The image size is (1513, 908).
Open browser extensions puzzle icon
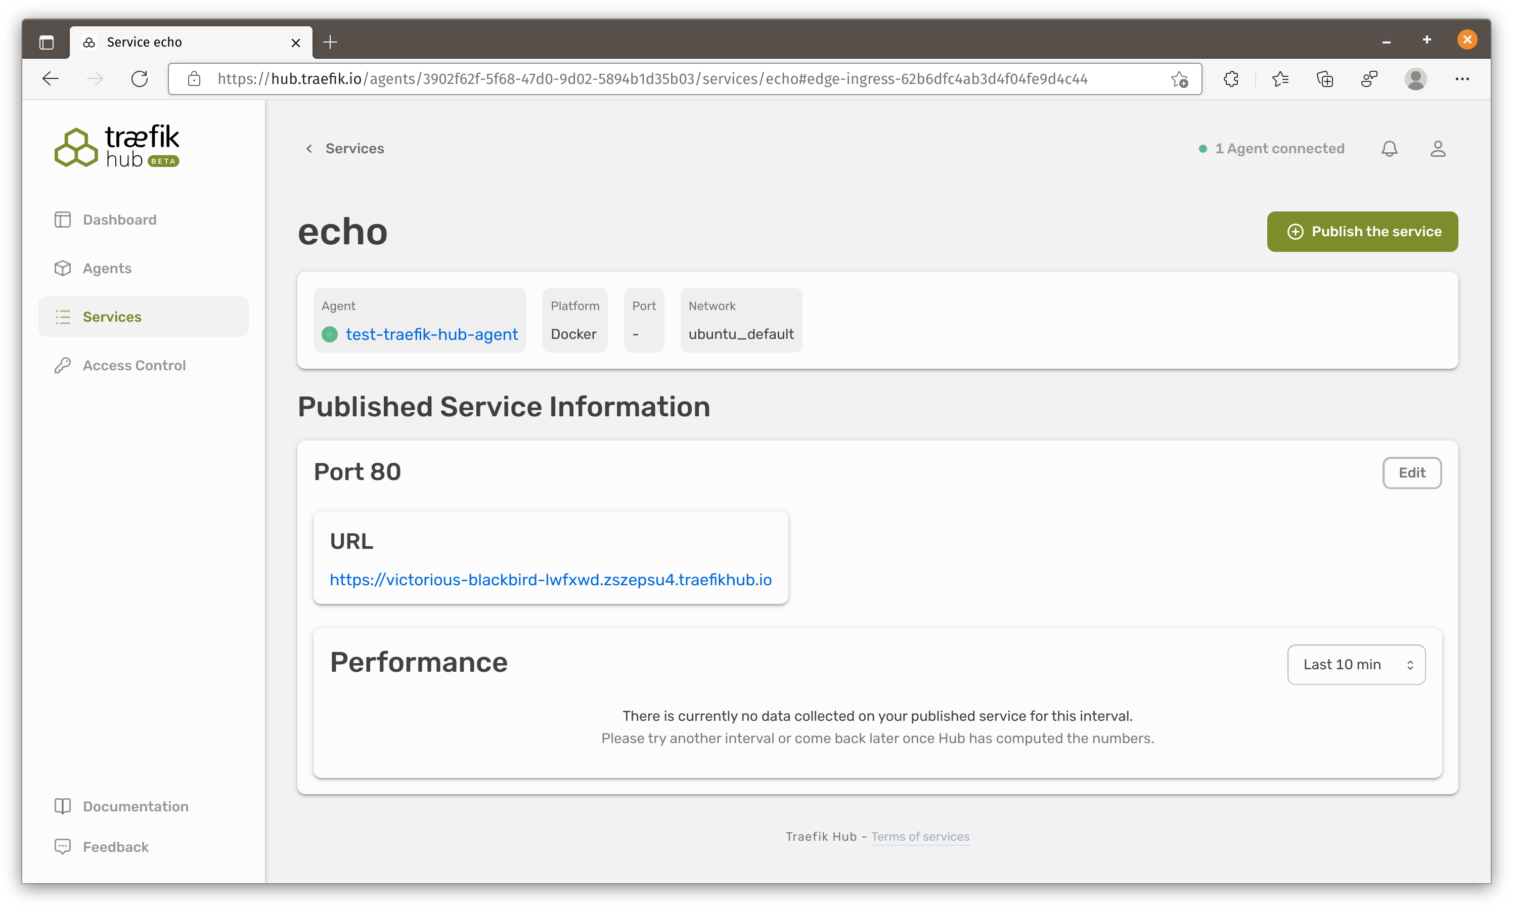pyautogui.click(x=1230, y=79)
